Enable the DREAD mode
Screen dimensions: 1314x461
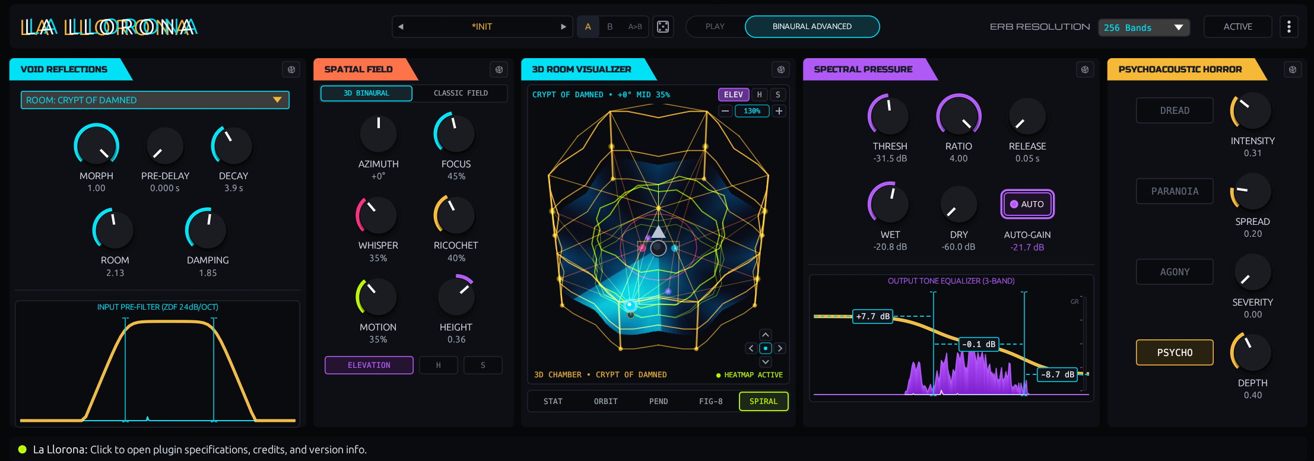pyautogui.click(x=1175, y=110)
